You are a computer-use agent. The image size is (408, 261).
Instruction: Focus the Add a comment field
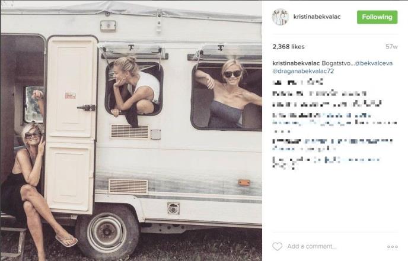coord(312,246)
